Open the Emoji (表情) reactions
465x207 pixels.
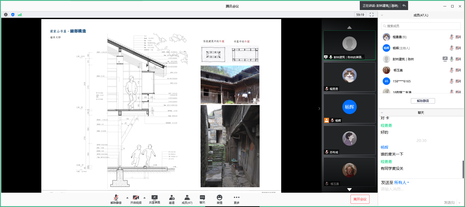220,199
